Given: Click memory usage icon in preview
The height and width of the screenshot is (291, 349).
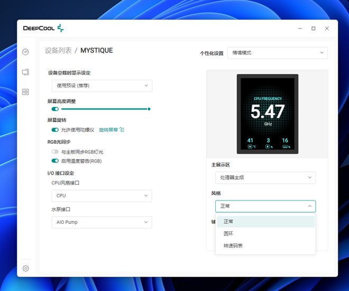Looking at the screenshot, I should tap(286, 147).
